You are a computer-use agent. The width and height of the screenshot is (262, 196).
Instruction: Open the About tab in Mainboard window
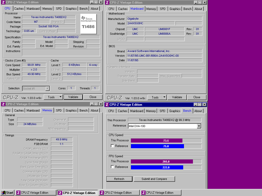point(198,9)
